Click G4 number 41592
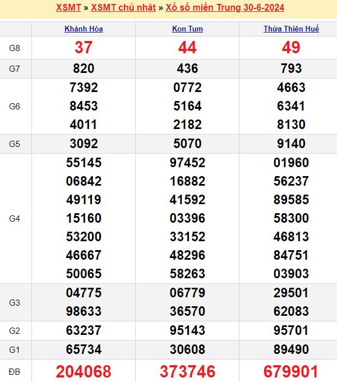The height and width of the screenshot is (382, 337). 187,200
